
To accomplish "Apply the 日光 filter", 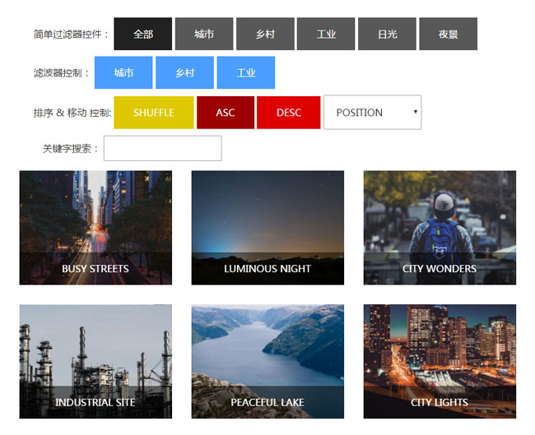I will pyautogui.click(x=387, y=34).
